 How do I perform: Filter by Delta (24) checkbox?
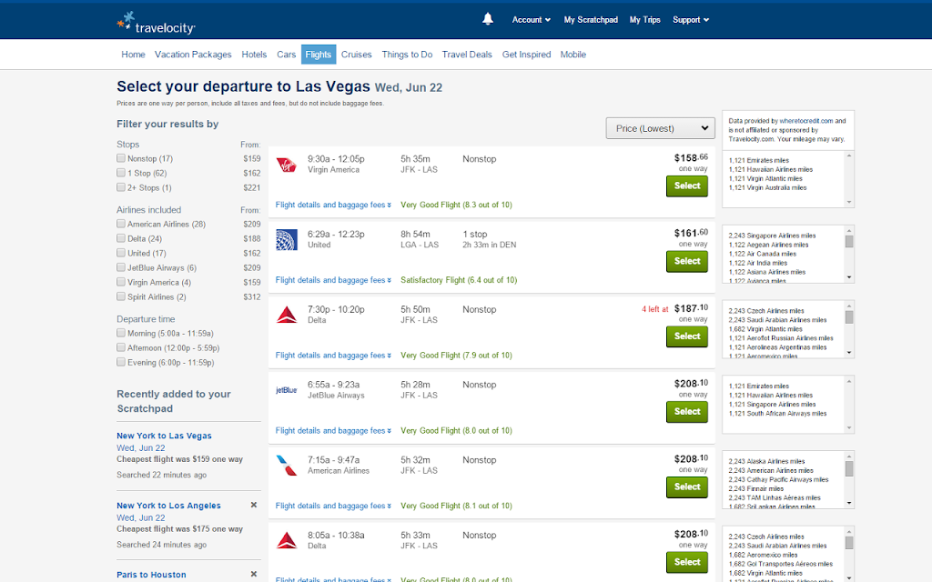point(121,239)
